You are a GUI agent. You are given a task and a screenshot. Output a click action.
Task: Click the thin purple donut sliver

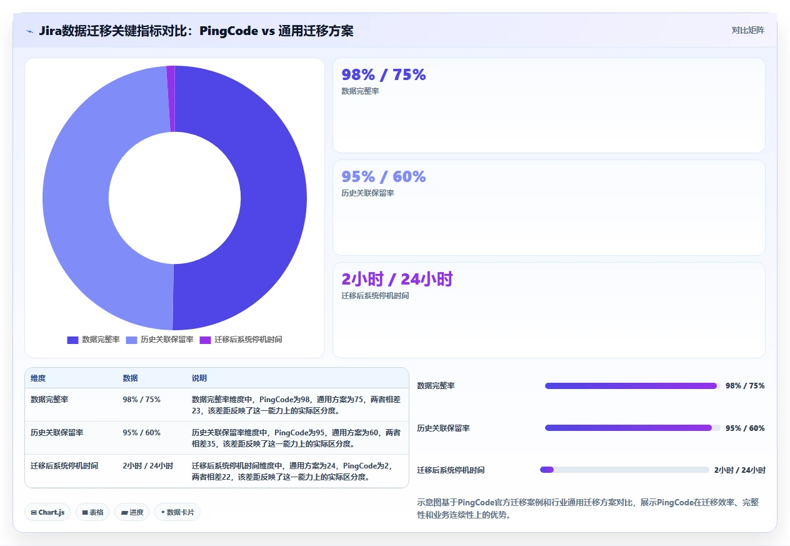171,98
